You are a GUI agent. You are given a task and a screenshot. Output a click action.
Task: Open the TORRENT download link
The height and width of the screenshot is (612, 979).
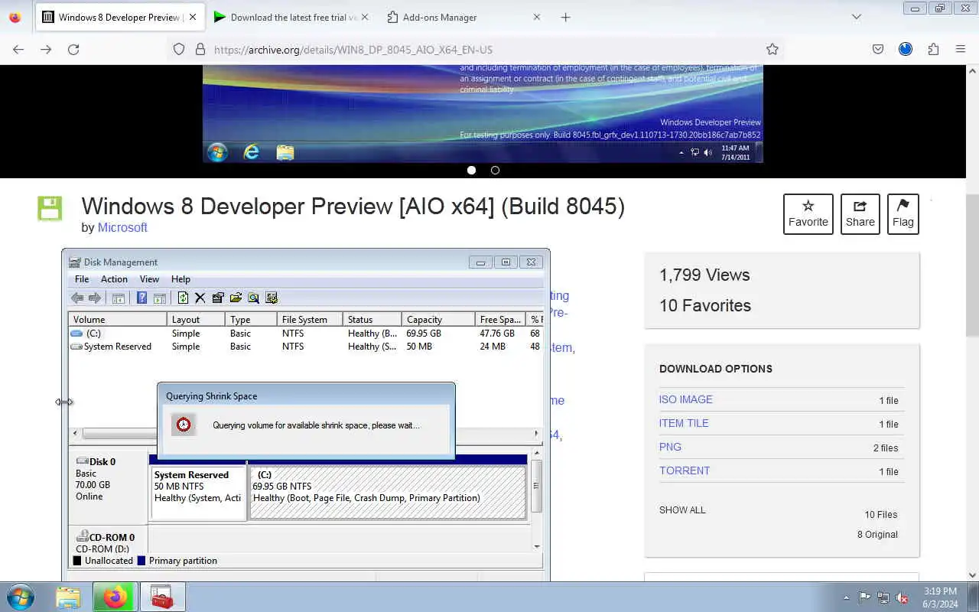[685, 470]
